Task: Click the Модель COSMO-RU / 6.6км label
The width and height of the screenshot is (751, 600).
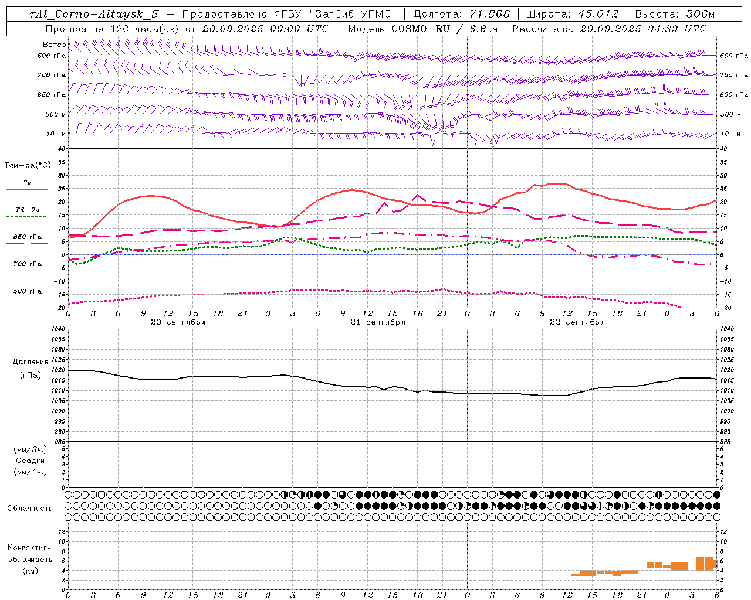Action: click(423, 29)
